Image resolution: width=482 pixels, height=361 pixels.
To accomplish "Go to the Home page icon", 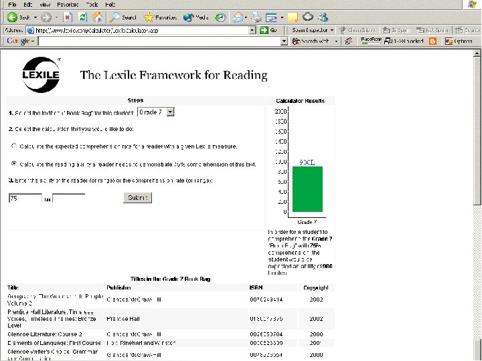I will click(97, 17).
